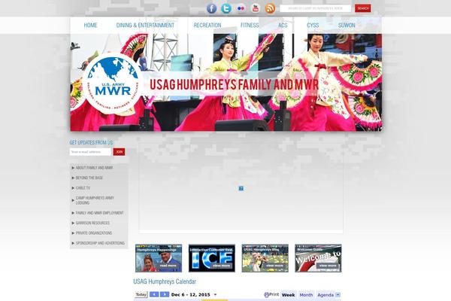Click the USAG Humphreys Calendar heading
451x301 pixels.
tap(165, 281)
